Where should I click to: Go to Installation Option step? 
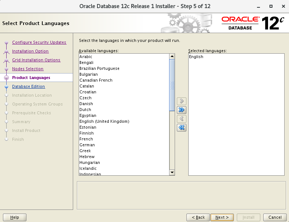coord(31,51)
